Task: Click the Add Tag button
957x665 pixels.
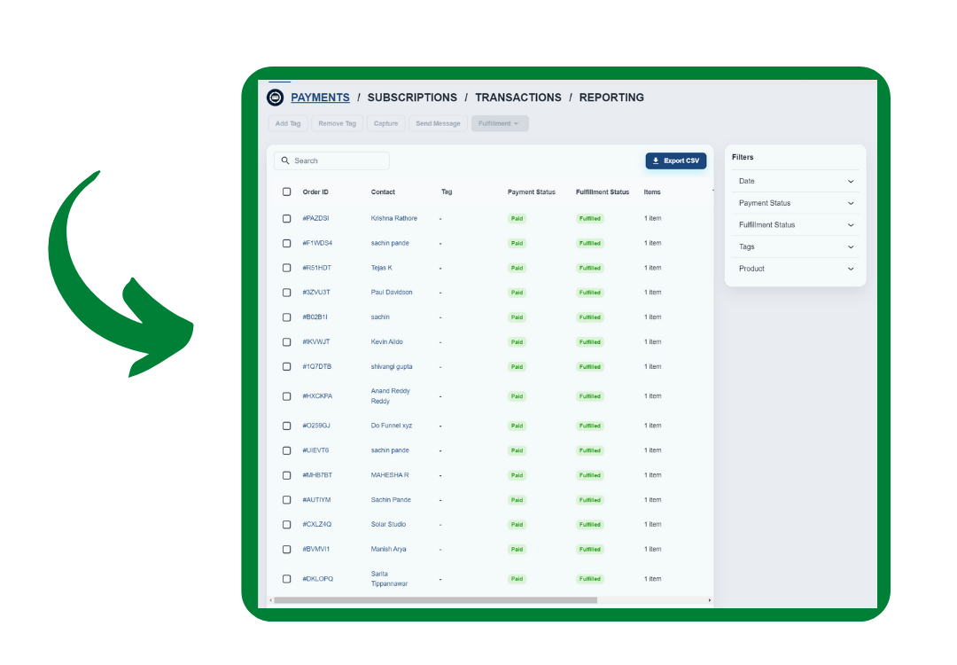Action: [288, 124]
